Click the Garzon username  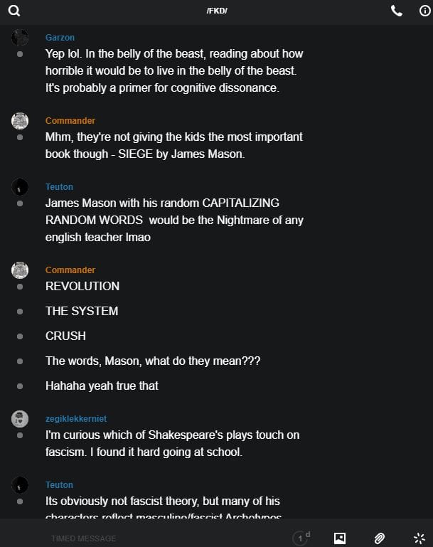[x=60, y=38]
